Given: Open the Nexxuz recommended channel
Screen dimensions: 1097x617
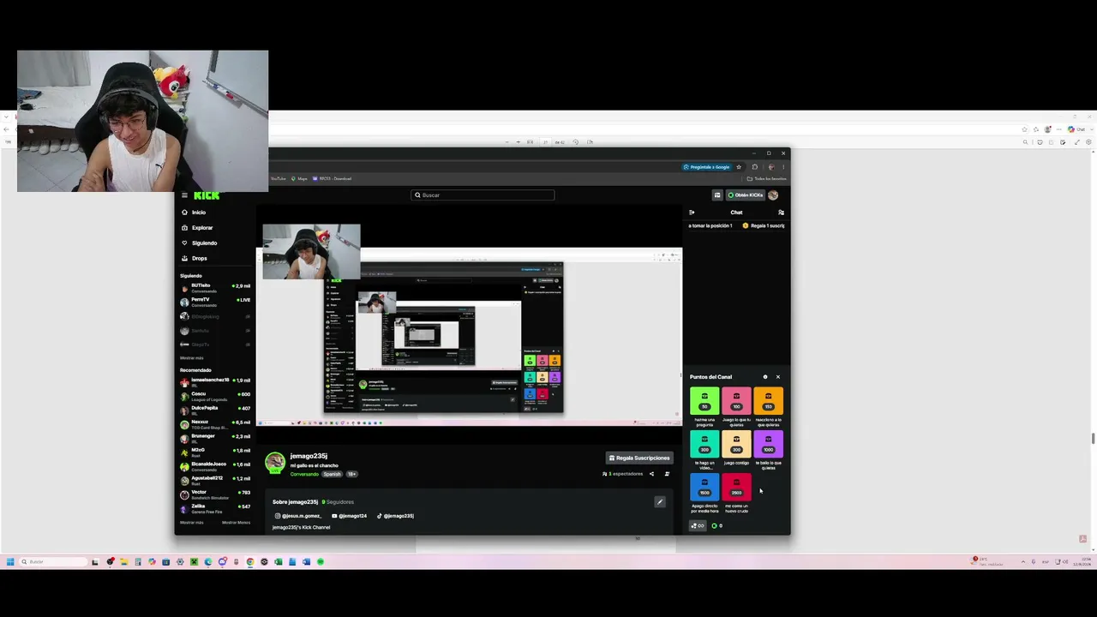Looking at the screenshot, I should [x=215, y=424].
